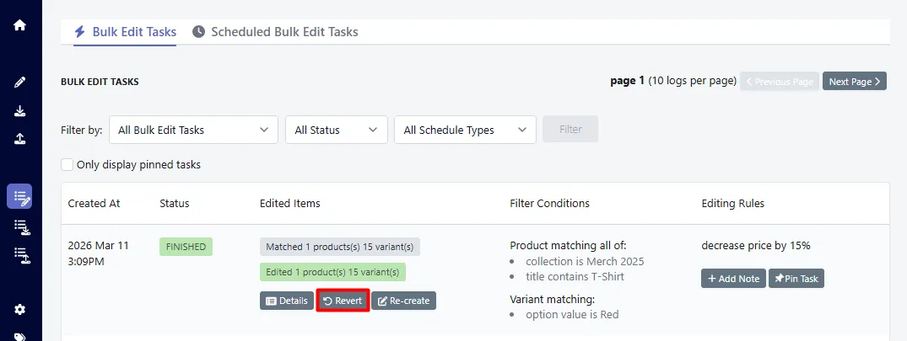Expand the All Bulk Edit Tasks dropdown
Image resolution: width=907 pixels, height=341 pixels.
tap(193, 130)
